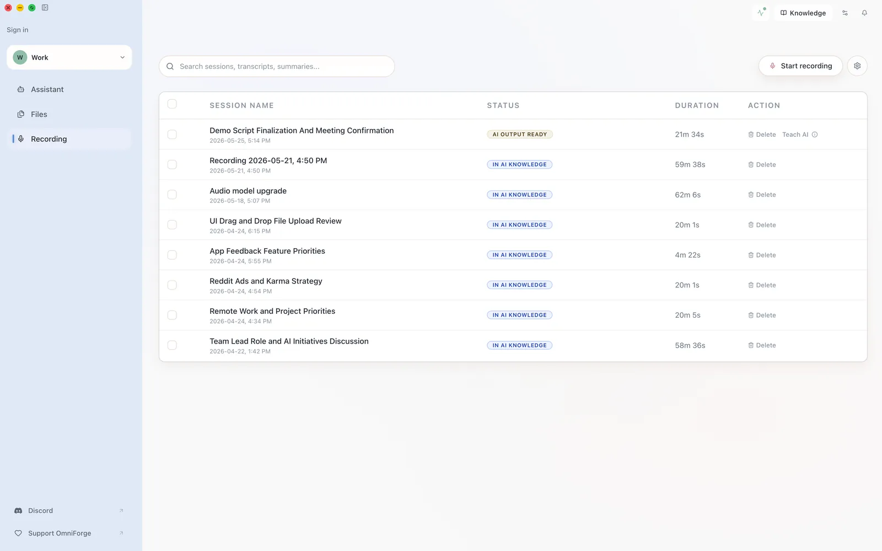Open UI Drag and Drop File Upload Review
The height and width of the screenshot is (551, 882).
coord(276,221)
